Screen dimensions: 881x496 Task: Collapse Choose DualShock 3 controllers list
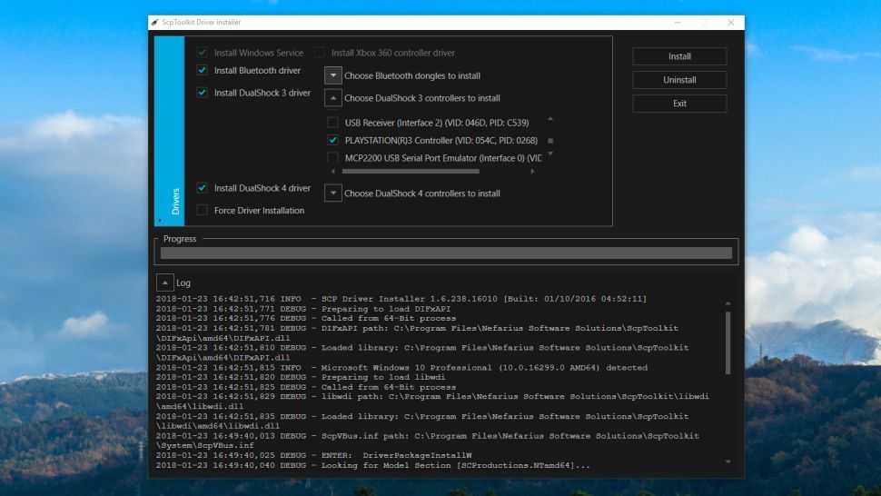point(333,98)
